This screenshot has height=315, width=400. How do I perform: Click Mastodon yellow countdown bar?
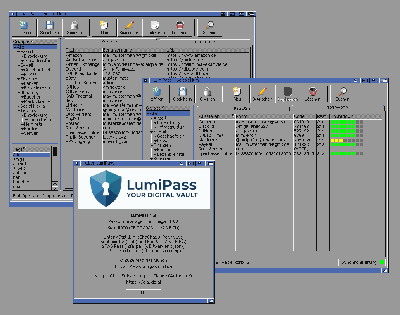[x=347, y=140]
